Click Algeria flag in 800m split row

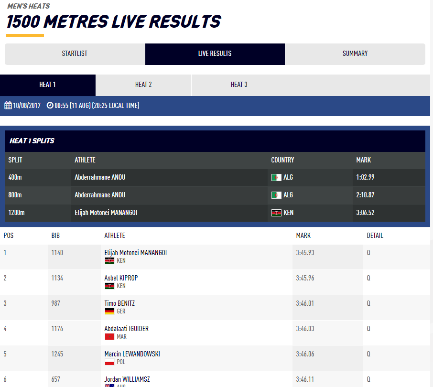pyautogui.click(x=276, y=195)
